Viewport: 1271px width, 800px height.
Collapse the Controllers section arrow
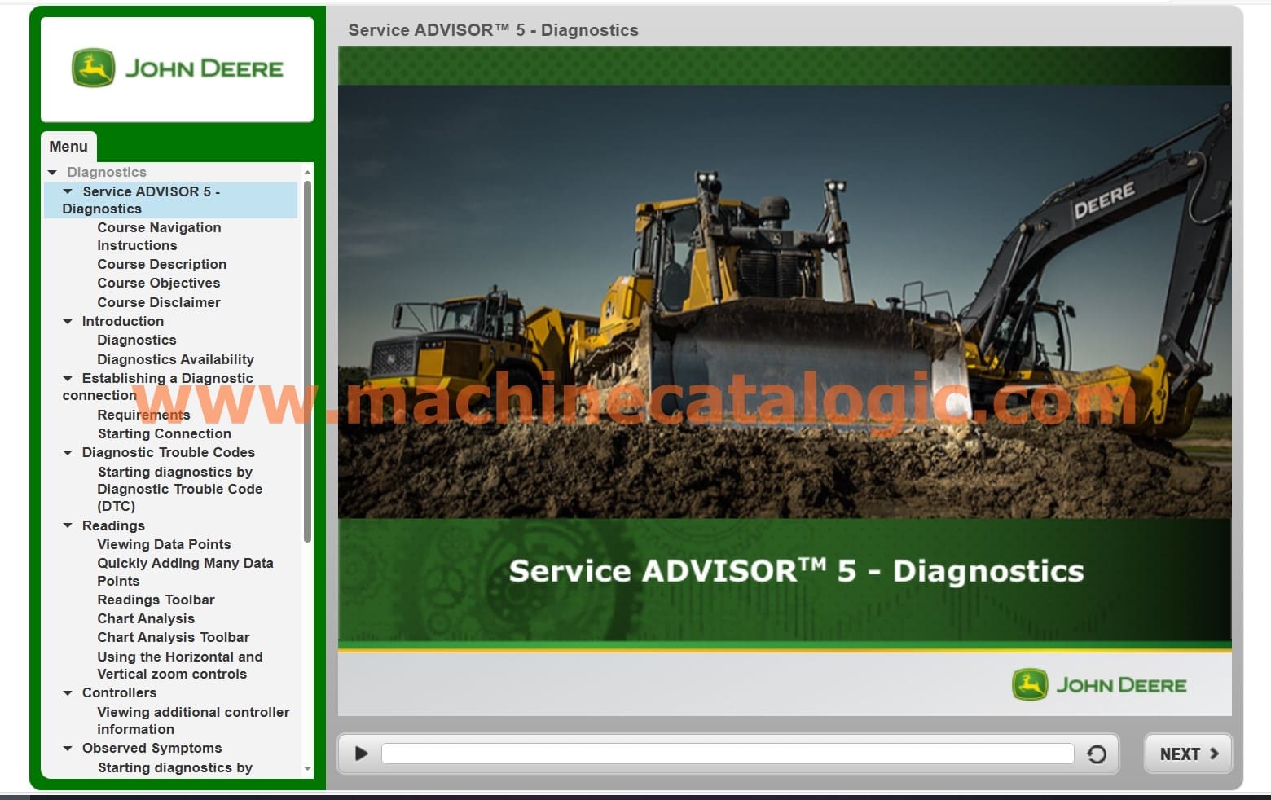pyautogui.click(x=68, y=693)
